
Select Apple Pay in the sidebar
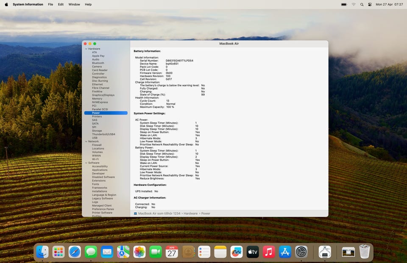point(98,56)
